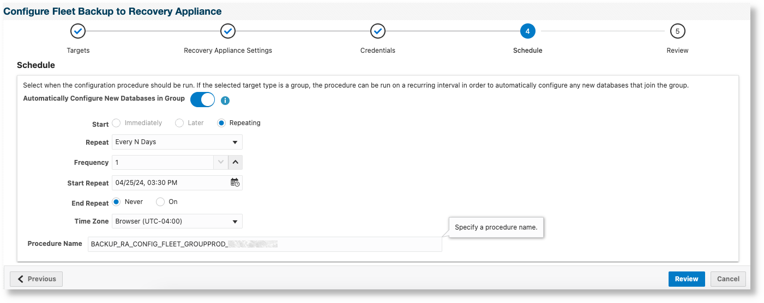Open the Repeat Every N Days dropdown
The width and height of the screenshot is (764, 303).
[177, 142]
